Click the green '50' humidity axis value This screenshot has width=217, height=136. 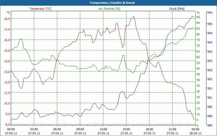click(198, 69)
